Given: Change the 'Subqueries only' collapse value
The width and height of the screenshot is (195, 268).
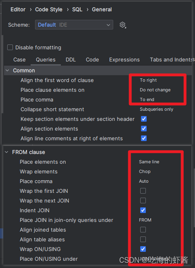Looking at the screenshot, I should coord(156,109).
